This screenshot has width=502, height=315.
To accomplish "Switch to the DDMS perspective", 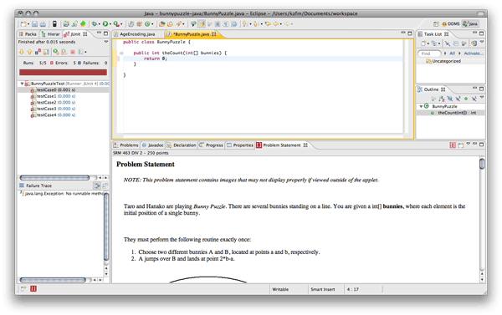I will click(x=451, y=24).
